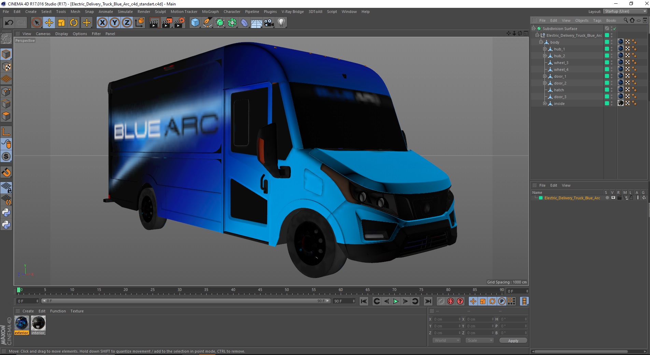Open the Layout dropdown
Screen dimensions: 650x355
tap(625, 11)
